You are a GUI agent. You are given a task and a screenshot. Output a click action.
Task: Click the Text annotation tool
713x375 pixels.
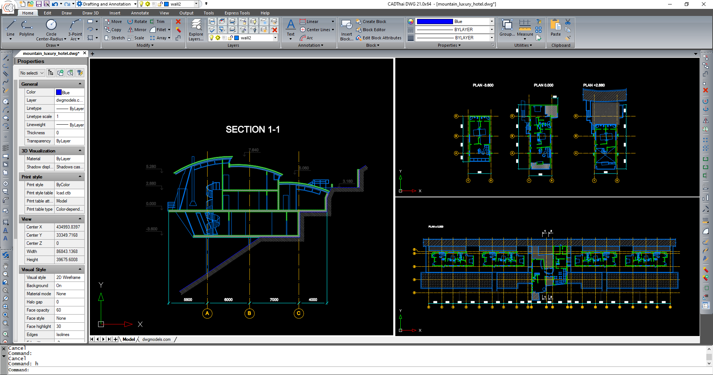point(291,29)
